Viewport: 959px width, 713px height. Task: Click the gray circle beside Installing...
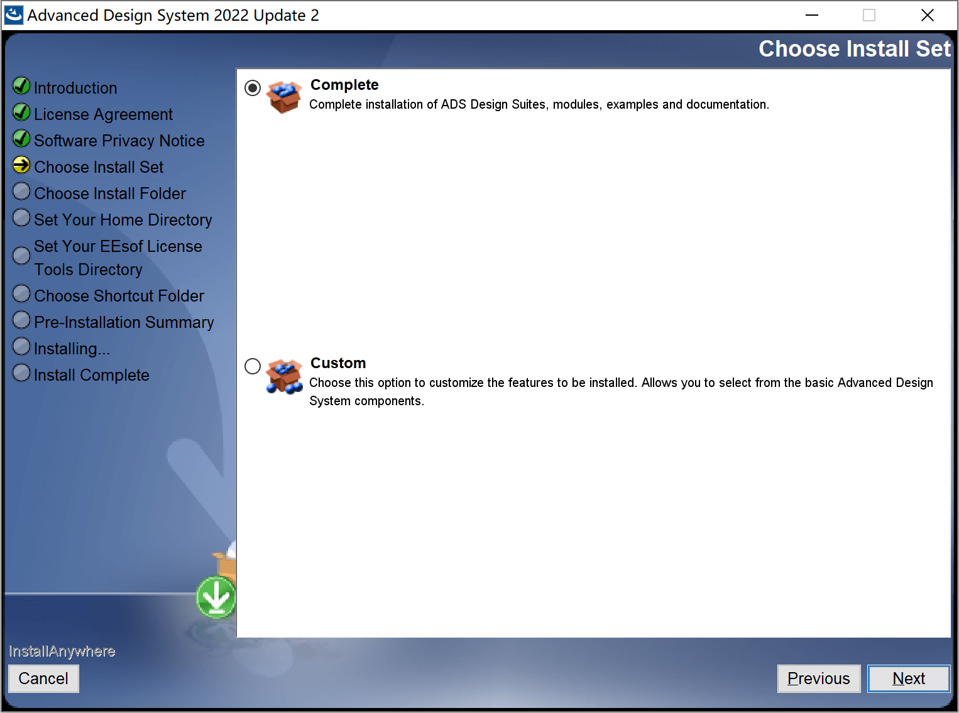click(21, 346)
